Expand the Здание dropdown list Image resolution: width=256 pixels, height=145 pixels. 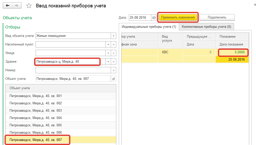(x=108, y=62)
